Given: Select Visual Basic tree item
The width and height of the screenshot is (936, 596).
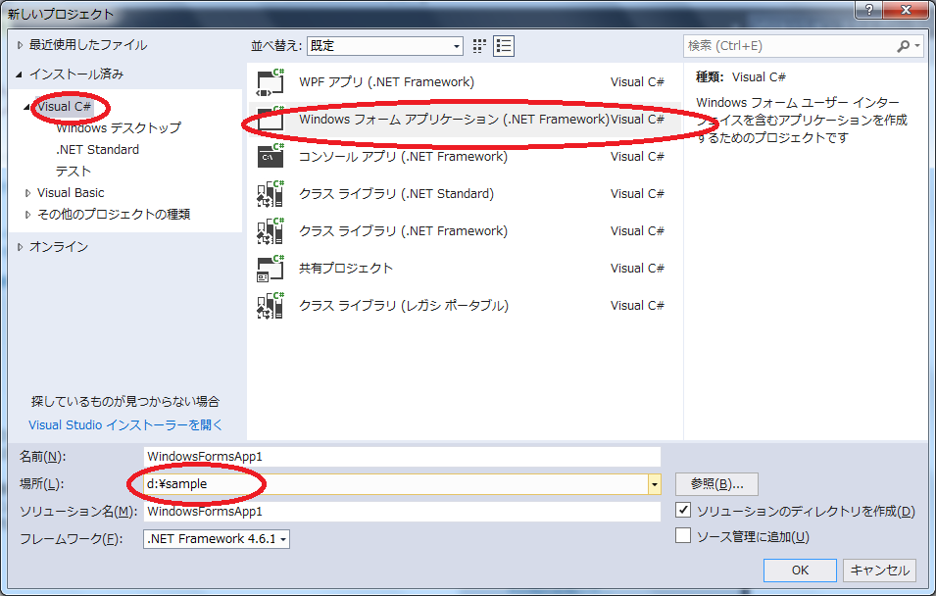Looking at the screenshot, I should 71,193.
